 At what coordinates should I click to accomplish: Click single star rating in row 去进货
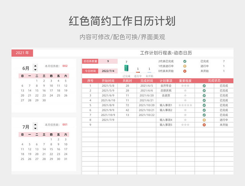pos(185,95)
